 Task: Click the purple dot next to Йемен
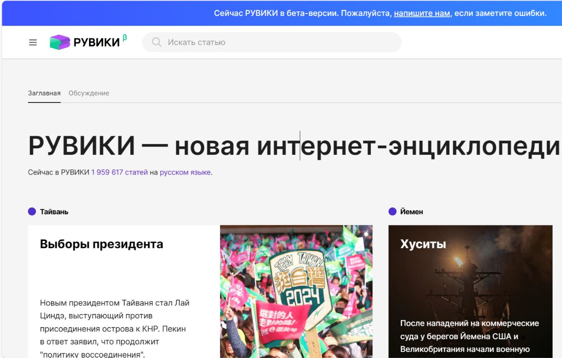coord(392,212)
